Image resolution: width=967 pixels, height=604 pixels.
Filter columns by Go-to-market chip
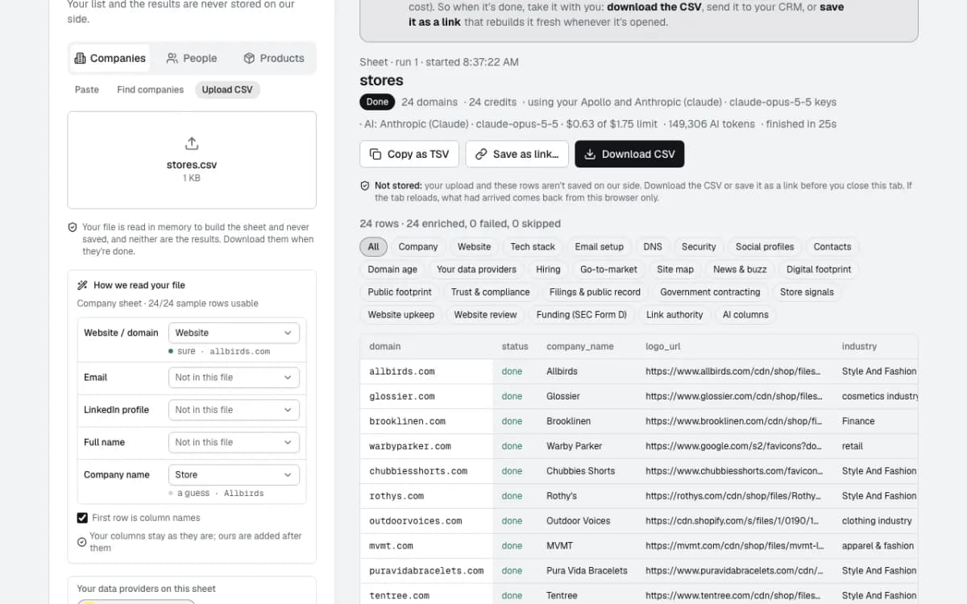tap(608, 270)
